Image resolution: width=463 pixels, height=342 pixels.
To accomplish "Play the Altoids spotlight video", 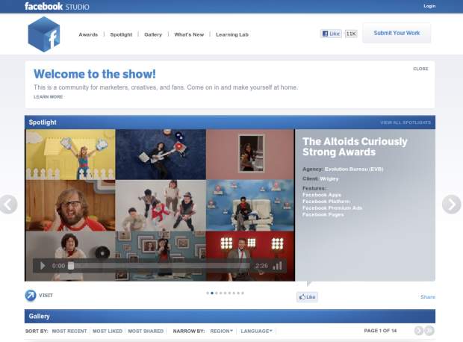I will pyautogui.click(x=43, y=266).
